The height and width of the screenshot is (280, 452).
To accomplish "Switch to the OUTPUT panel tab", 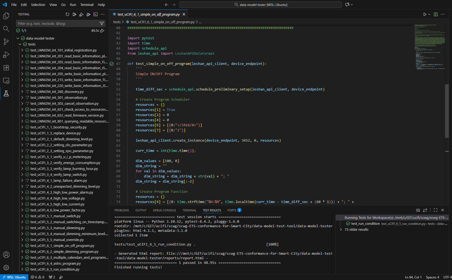I will pyautogui.click(x=141, y=210).
